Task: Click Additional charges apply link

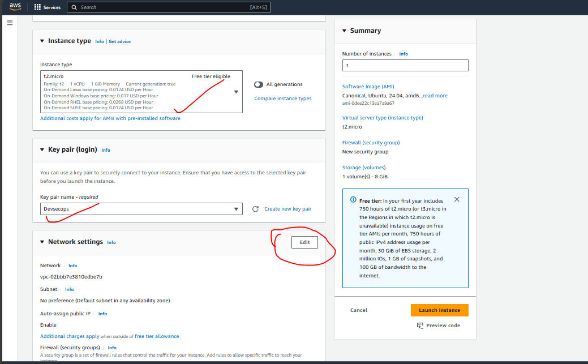Action: (x=70, y=336)
